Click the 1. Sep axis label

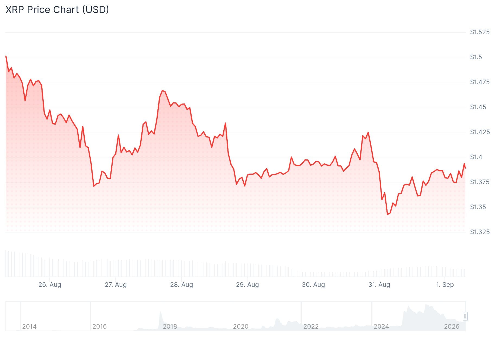445,285
